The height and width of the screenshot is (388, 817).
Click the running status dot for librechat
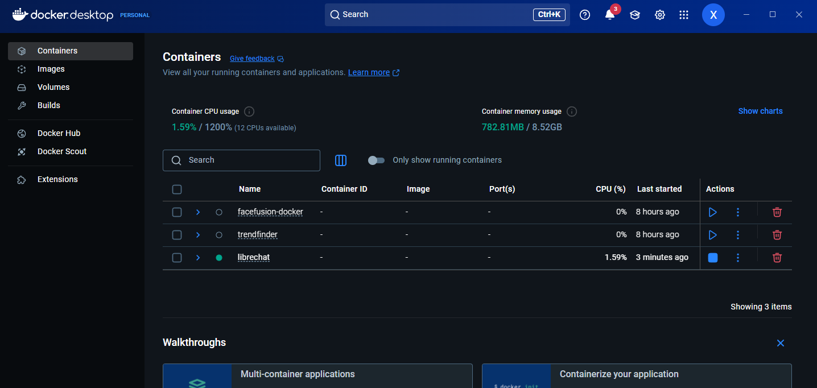point(219,258)
